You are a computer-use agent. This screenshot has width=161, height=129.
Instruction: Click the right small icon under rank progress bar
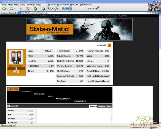tap(18, 72)
